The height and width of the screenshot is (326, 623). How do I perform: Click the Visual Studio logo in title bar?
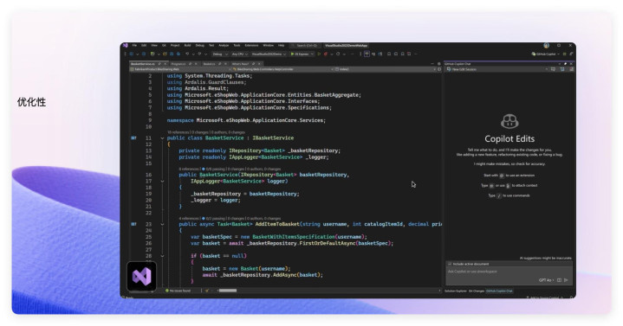pos(125,46)
